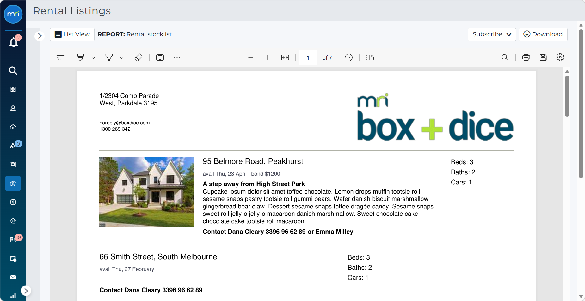585x301 pixels.
Task: Switch to List View
Action: 72,34
